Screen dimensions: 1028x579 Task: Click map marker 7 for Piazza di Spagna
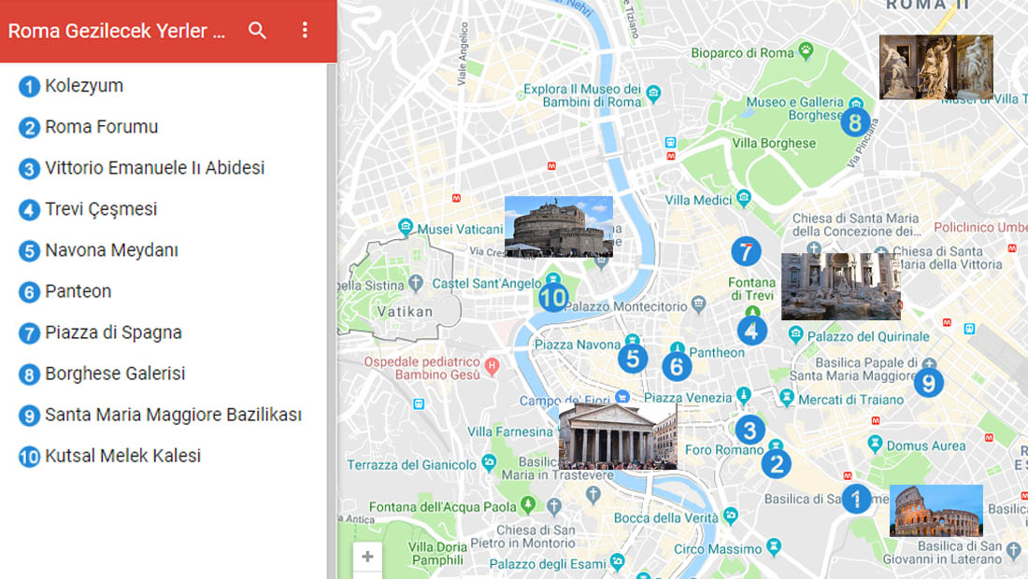745,251
